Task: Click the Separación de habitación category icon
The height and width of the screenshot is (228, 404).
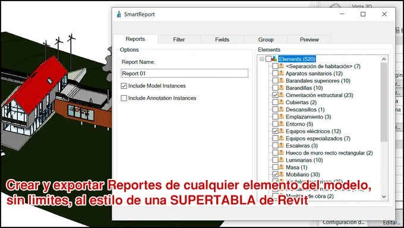Action: tap(282, 66)
